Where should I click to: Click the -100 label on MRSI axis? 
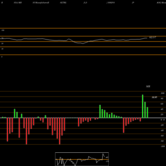163,146
